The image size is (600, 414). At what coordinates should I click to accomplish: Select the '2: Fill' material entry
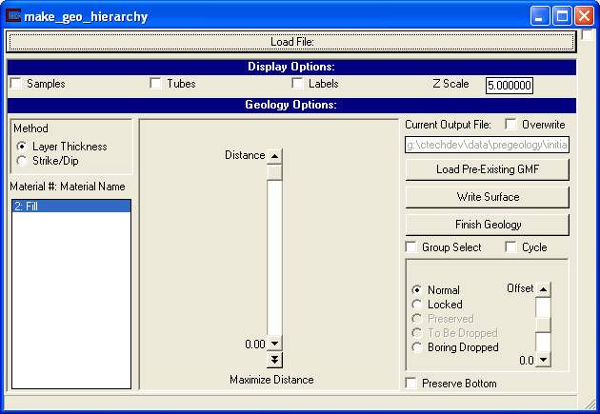click(70, 206)
